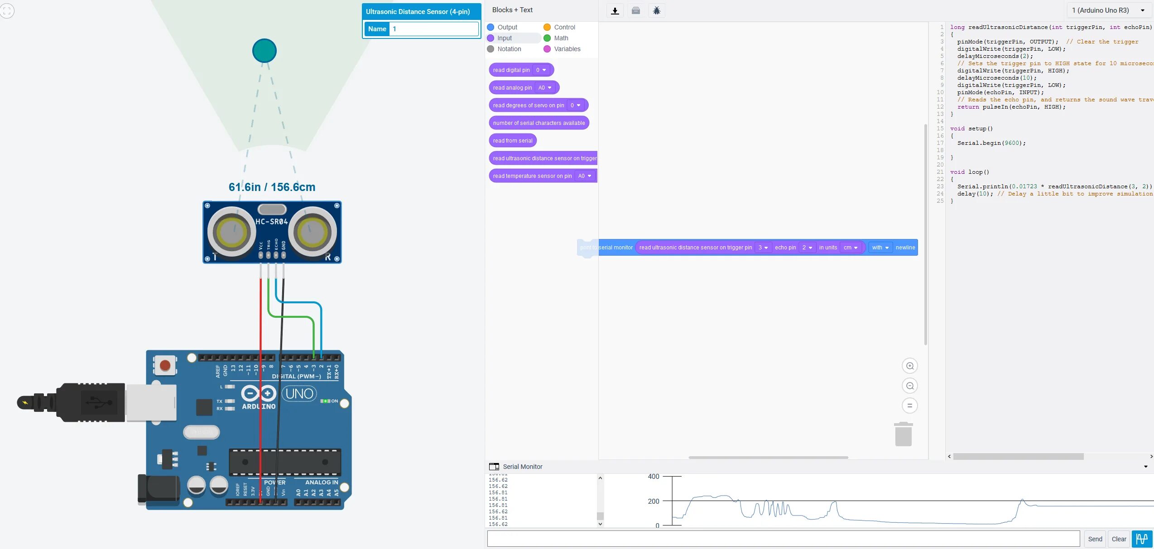This screenshot has width=1154, height=549.
Task: Click the sensor Name input field
Action: [x=433, y=29]
